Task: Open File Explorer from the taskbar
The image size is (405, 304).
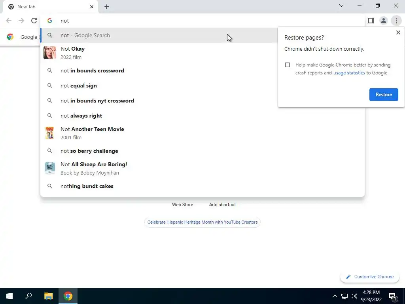Action: pos(48,296)
